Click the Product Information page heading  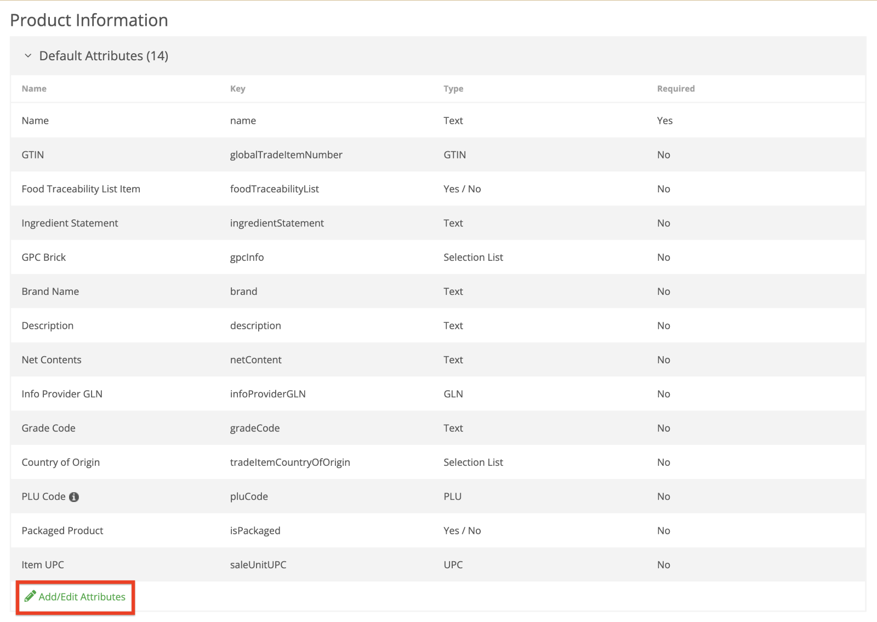click(89, 20)
